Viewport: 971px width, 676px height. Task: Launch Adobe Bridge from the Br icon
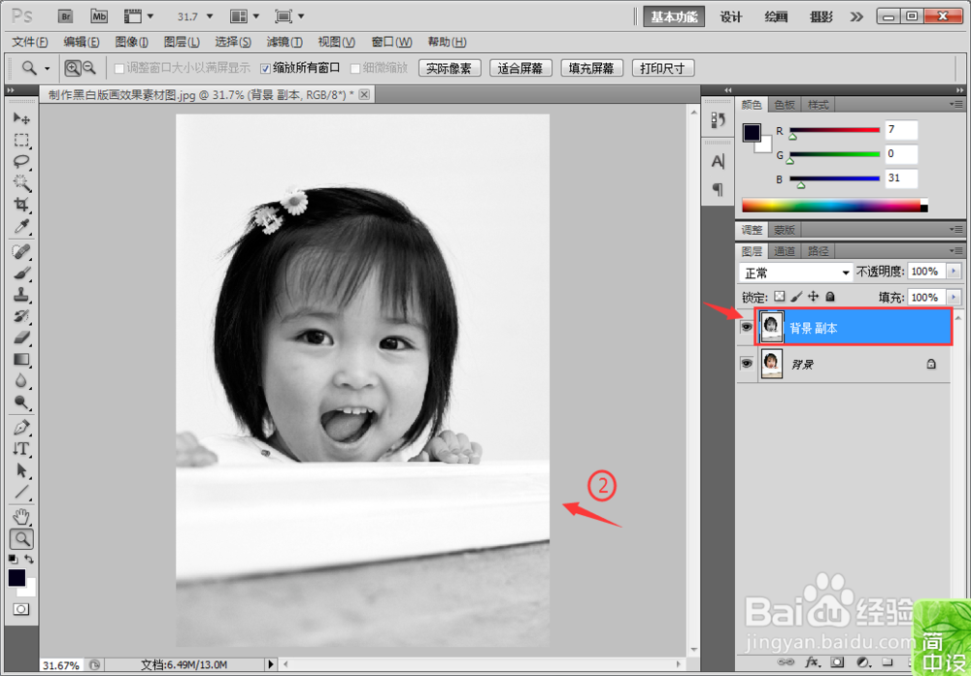coord(65,16)
